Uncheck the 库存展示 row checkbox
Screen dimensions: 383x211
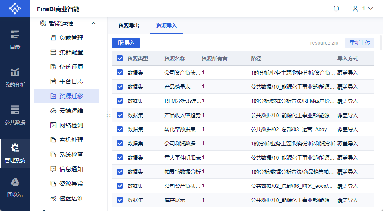pyautogui.click(x=120, y=200)
